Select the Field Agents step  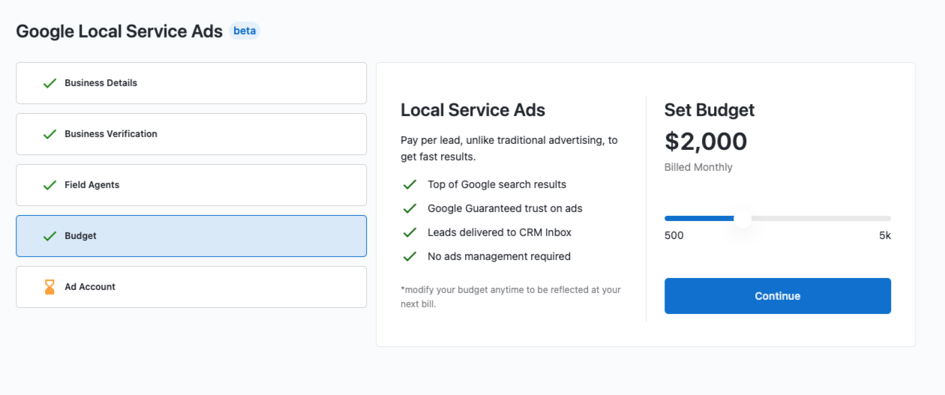(x=191, y=185)
